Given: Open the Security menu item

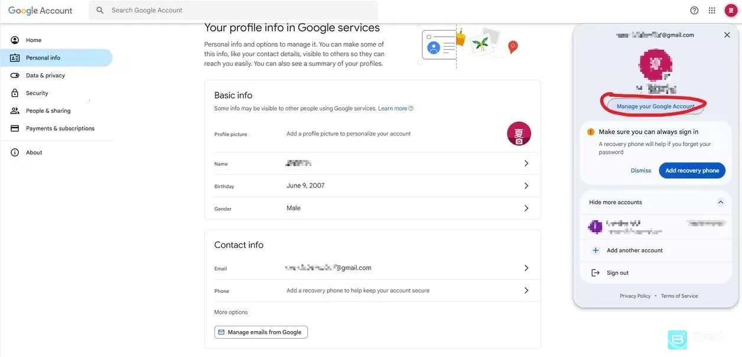Looking at the screenshot, I should click(x=37, y=93).
